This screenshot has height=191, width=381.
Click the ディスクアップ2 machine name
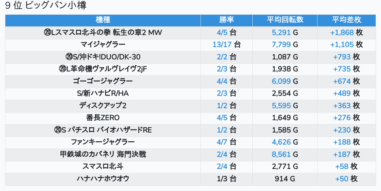point(103,106)
